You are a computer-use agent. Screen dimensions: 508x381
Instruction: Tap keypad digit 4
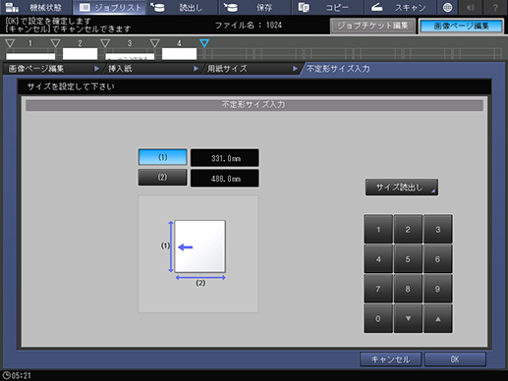pyautogui.click(x=378, y=259)
